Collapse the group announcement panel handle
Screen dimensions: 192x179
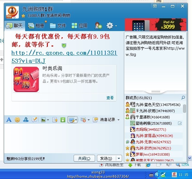click(156, 92)
